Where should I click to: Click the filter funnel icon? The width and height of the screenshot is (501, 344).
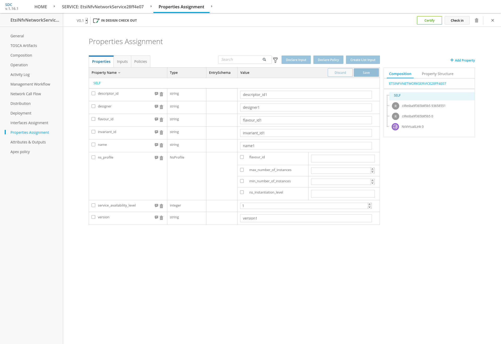click(275, 60)
